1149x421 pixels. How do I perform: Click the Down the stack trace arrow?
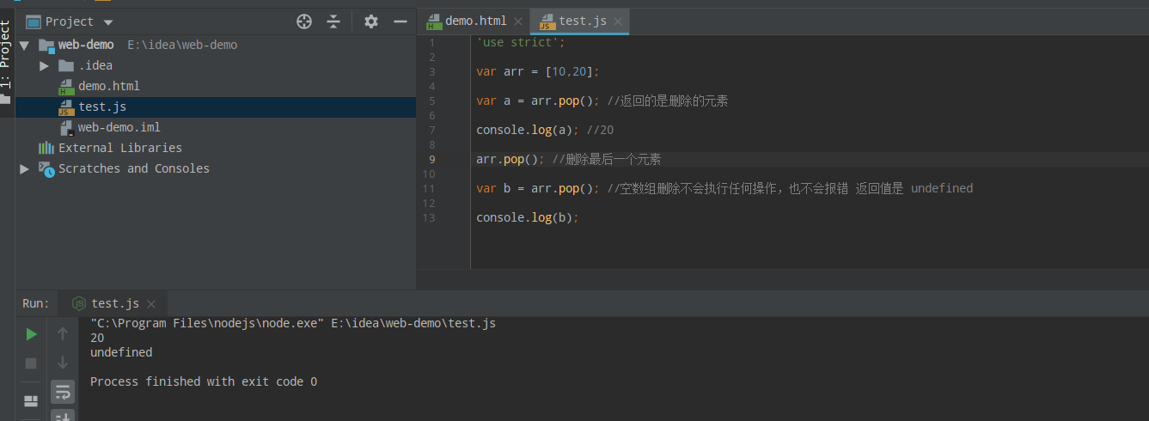pyautogui.click(x=63, y=363)
